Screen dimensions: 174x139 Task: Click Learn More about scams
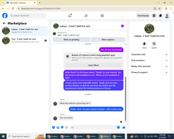pos(93,65)
